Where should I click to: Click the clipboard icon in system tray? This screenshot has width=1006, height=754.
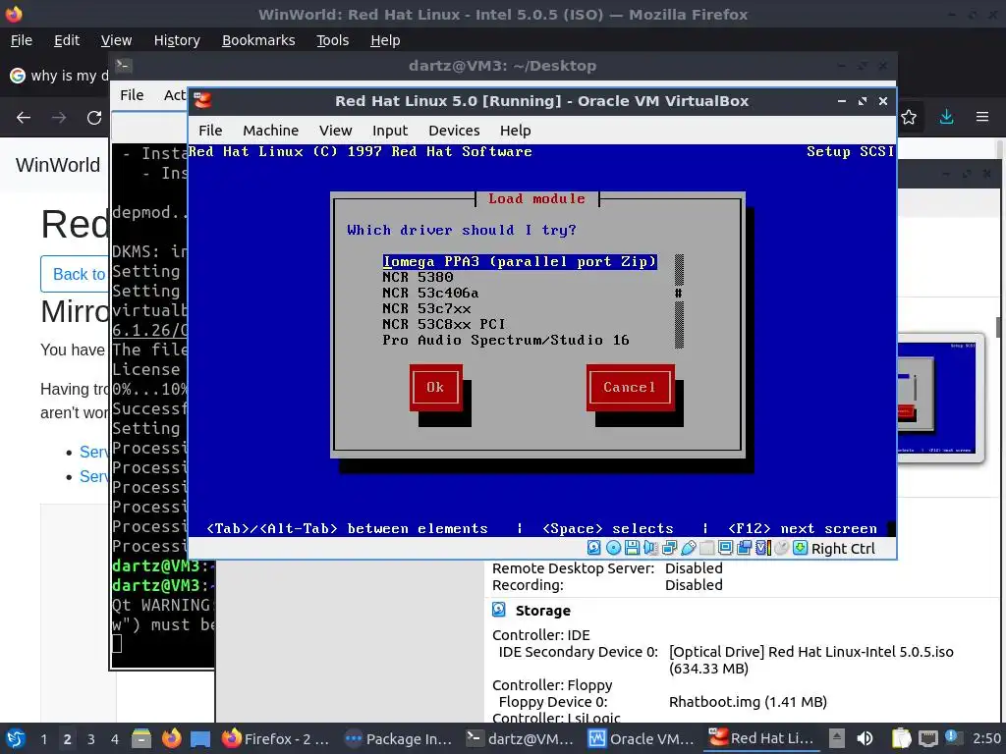pos(902,738)
